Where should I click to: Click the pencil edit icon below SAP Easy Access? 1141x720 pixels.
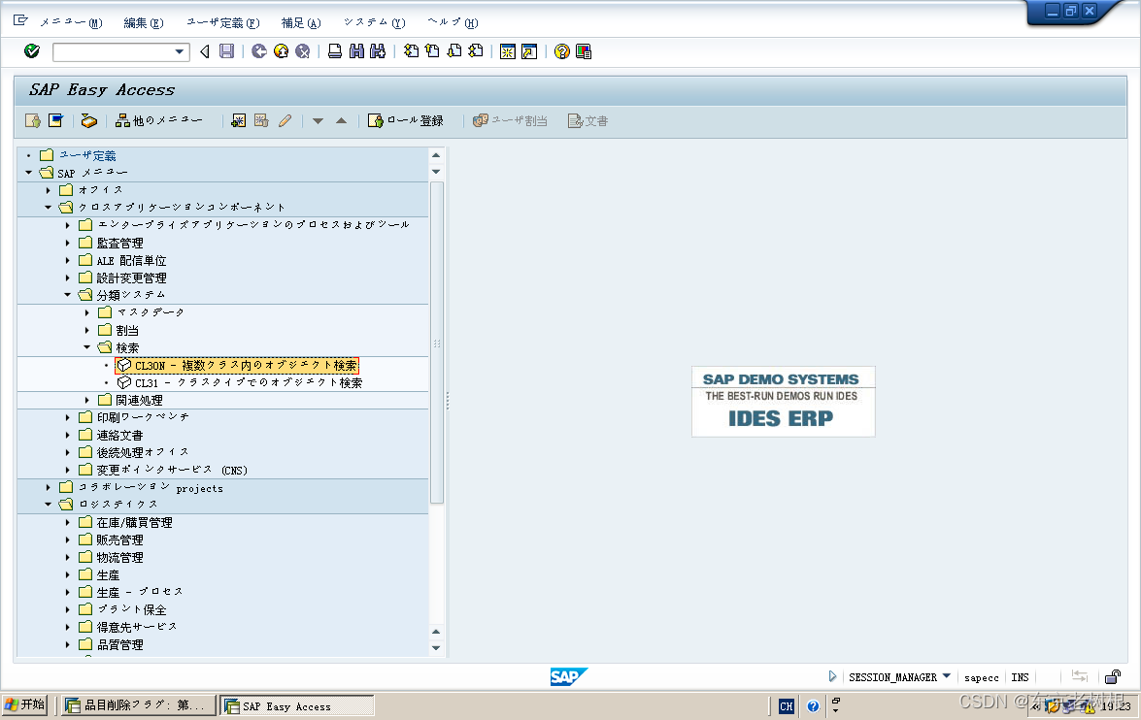[284, 119]
